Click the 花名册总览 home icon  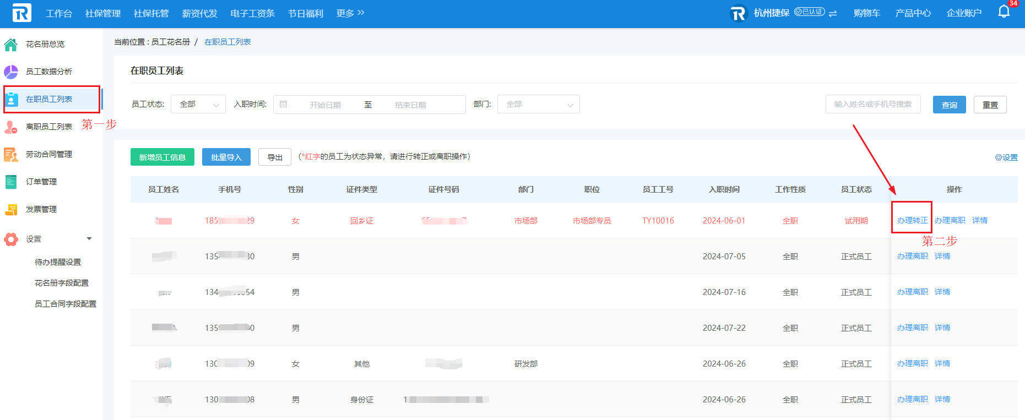point(11,44)
